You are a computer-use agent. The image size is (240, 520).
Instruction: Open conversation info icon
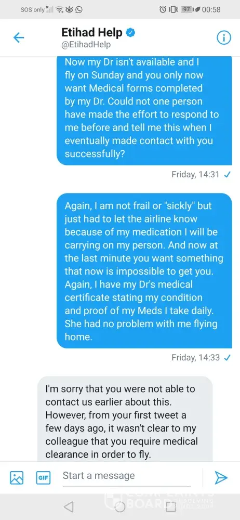(224, 38)
